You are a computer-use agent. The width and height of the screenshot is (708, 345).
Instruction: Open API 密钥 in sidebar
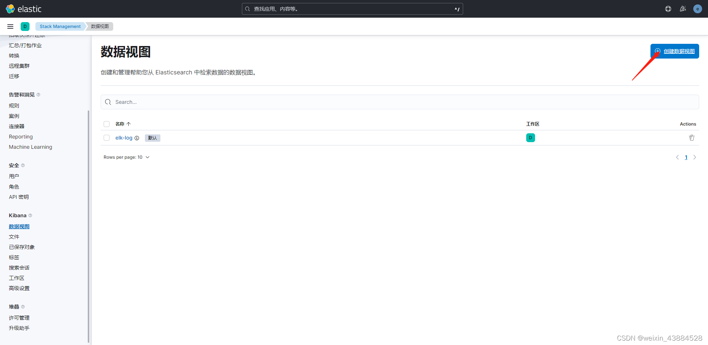[19, 197]
